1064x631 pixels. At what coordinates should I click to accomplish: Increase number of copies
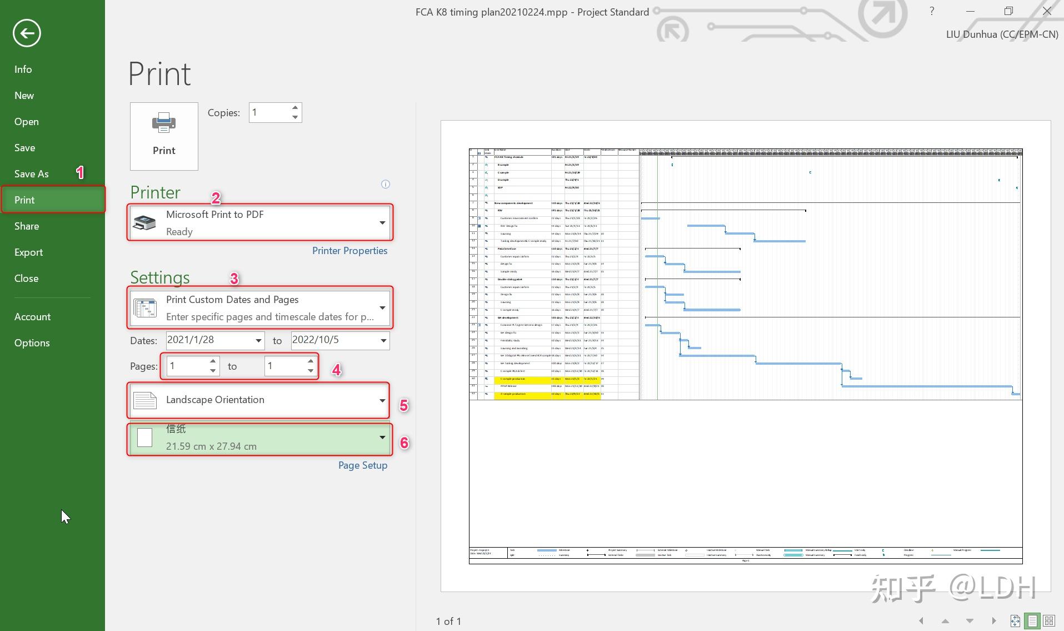pyautogui.click(x=295, y=108)
